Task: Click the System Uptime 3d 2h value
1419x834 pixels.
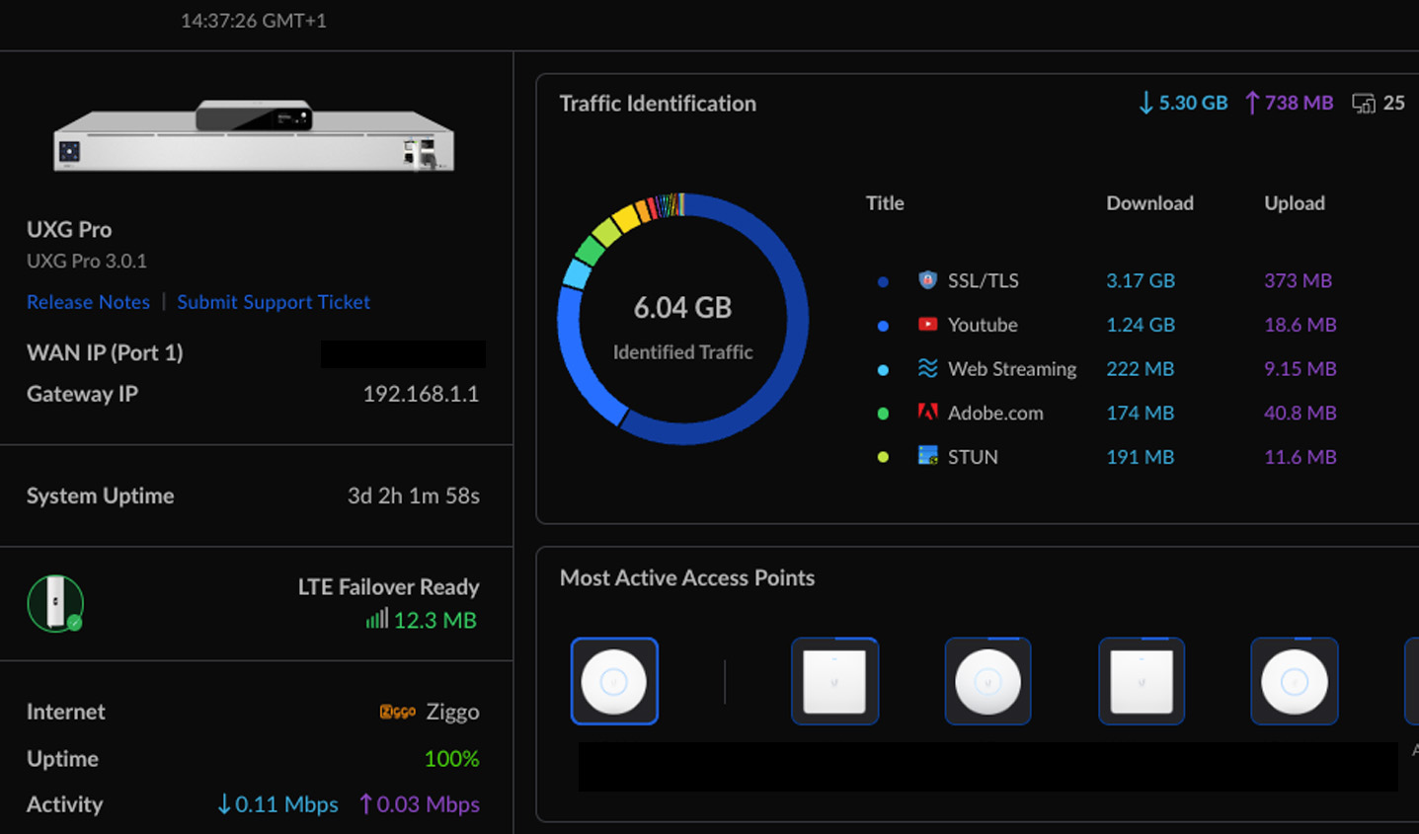Action: [413, 495]
